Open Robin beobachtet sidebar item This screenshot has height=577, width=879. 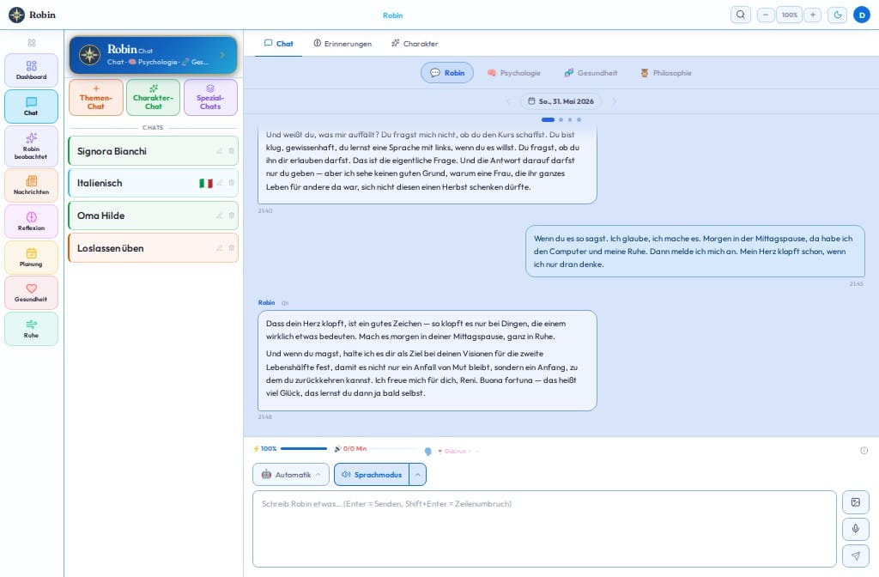[32, 146]
